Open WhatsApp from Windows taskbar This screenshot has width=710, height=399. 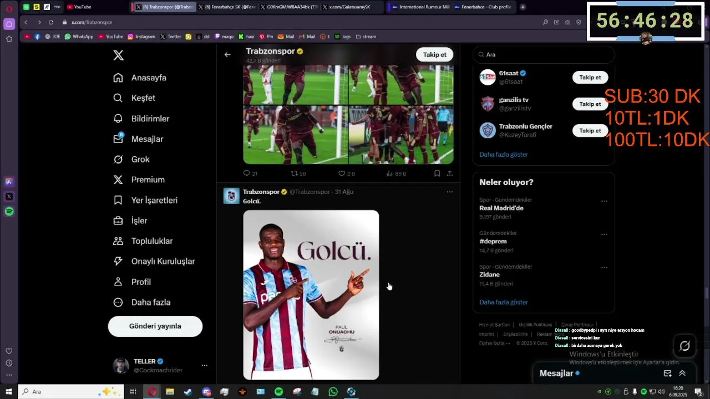pos(333,392)
